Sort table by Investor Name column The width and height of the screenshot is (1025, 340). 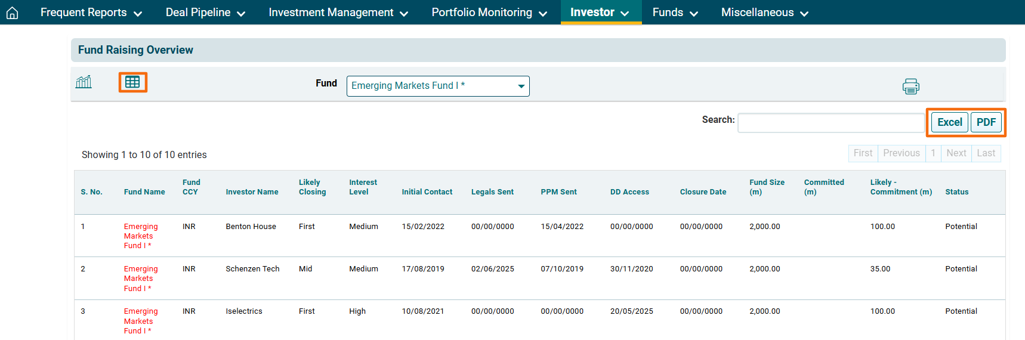coord(252,192)
